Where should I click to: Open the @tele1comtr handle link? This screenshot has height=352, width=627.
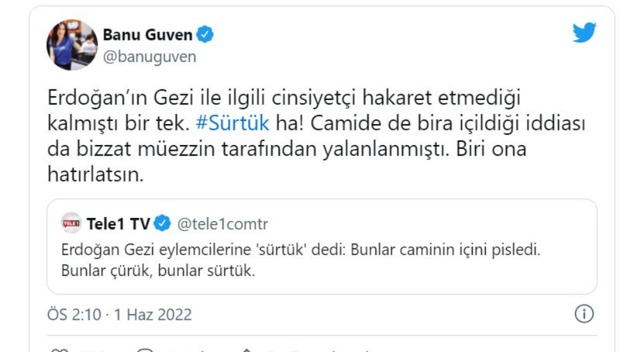(223, 223)
